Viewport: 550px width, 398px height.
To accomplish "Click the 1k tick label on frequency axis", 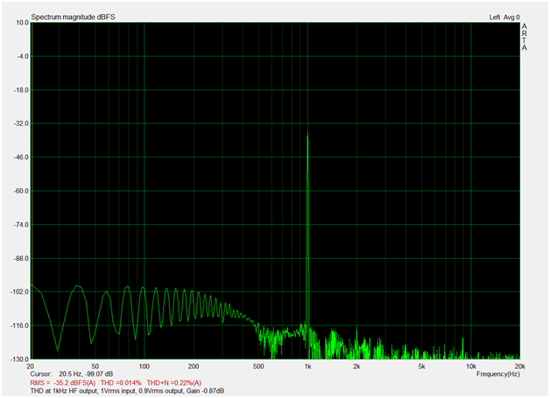I will click(x=307, y=367).
